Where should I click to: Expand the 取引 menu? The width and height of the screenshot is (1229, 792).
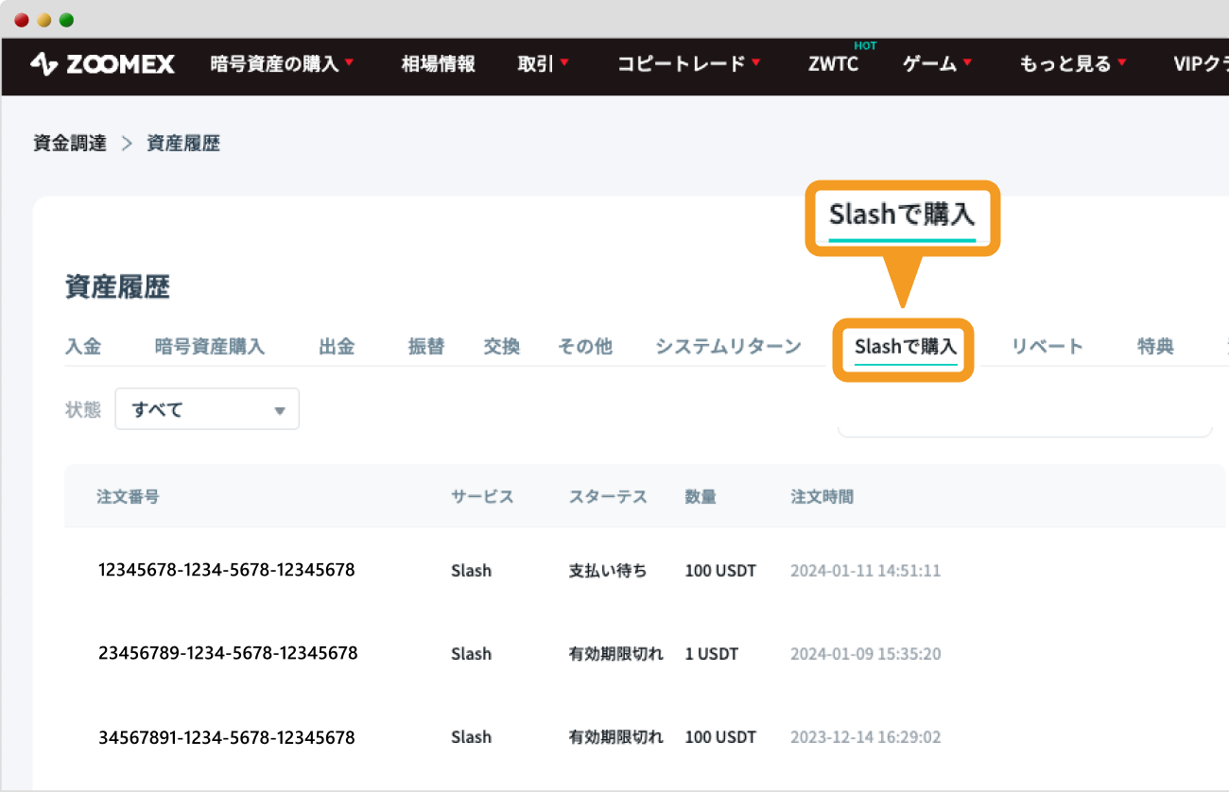544,64
